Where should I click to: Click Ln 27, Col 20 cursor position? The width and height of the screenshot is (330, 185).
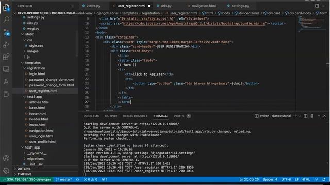coord(249,180)
